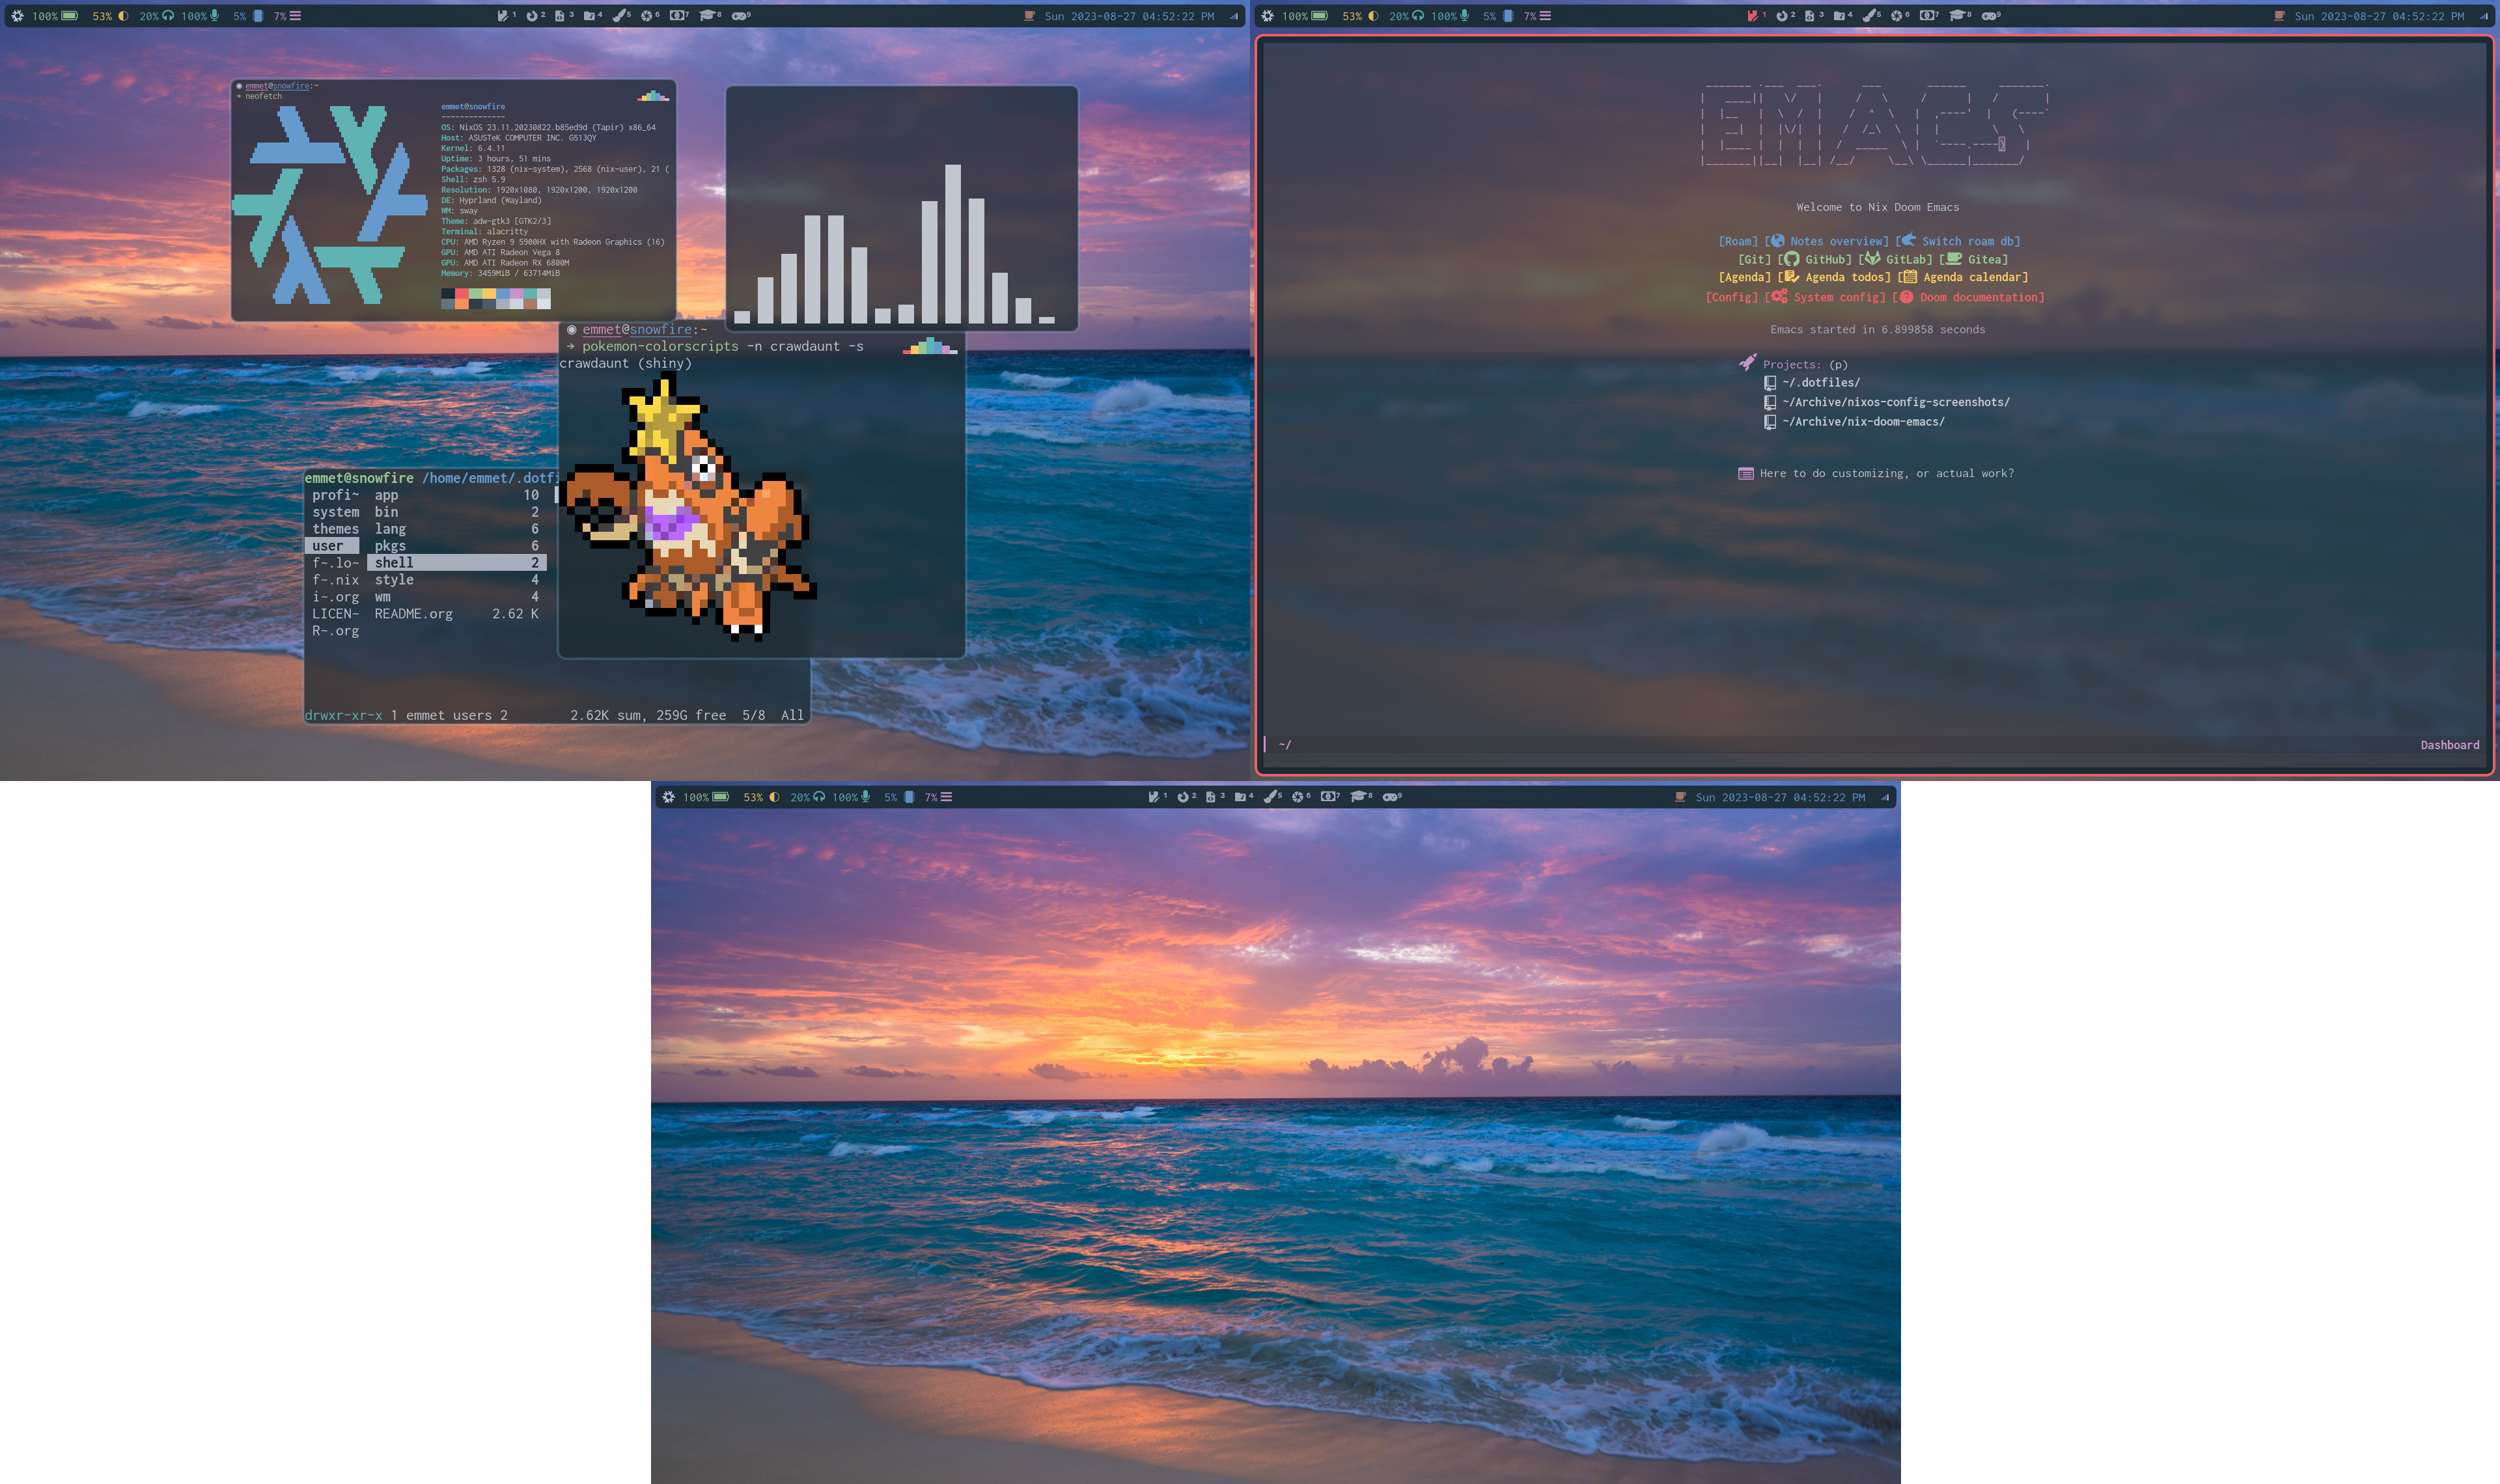Open ~/Archive/nix-doom-emacs/ project entry

pyautogui.click(x=1862, y=421)
